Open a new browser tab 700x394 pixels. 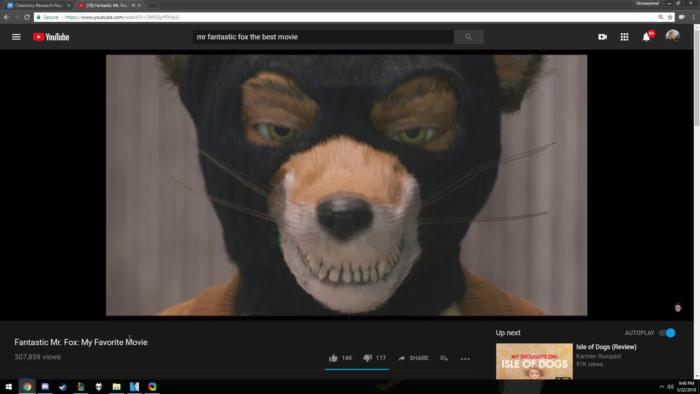(x=153, y=5)
